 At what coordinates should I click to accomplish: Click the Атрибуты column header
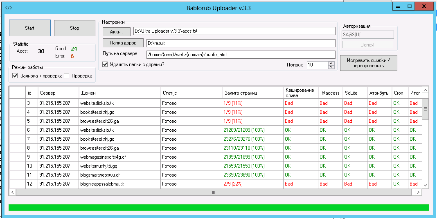pos(379,93)
